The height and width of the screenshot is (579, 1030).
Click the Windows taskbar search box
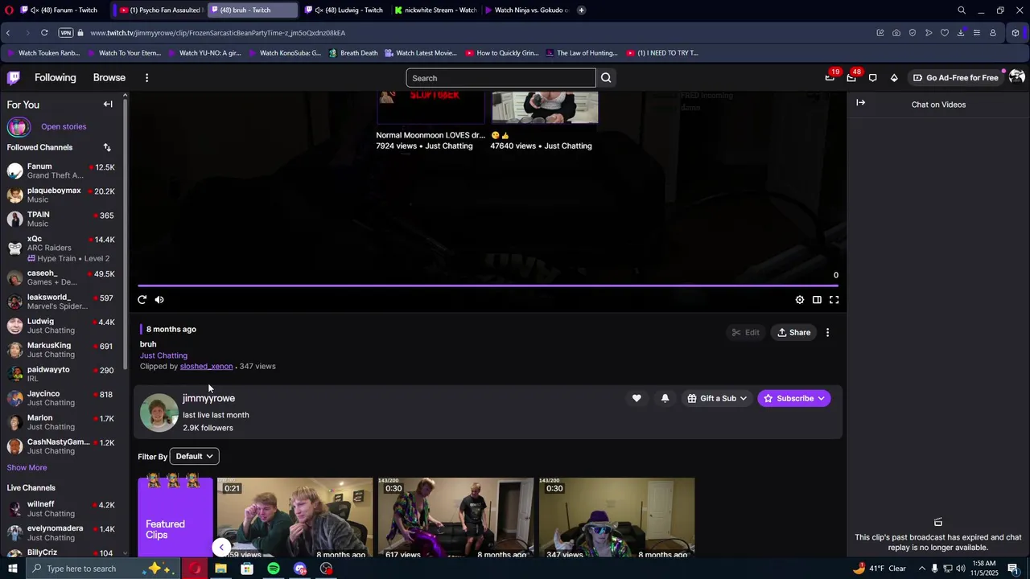click(105, 569)
